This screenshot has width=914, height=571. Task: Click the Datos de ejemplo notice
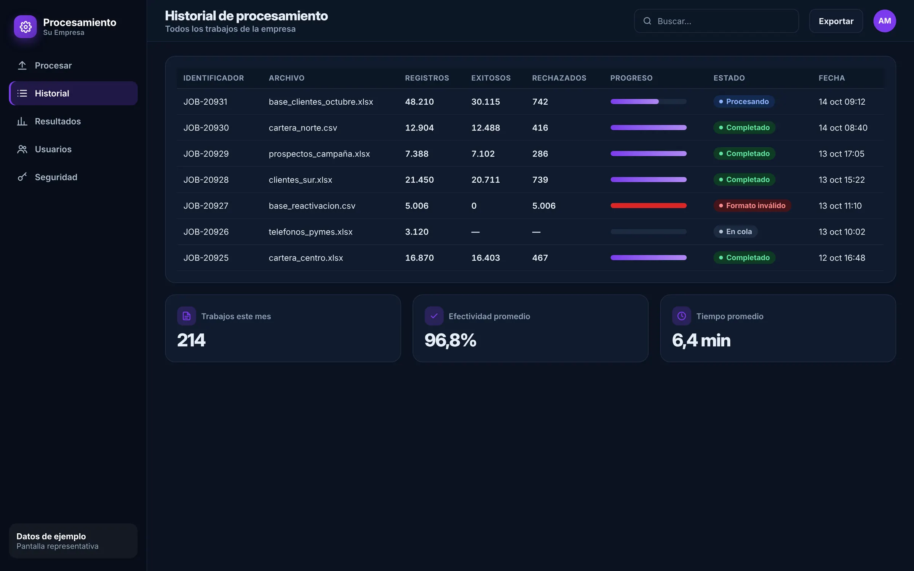pyautogui.click(x=73, y=541)
